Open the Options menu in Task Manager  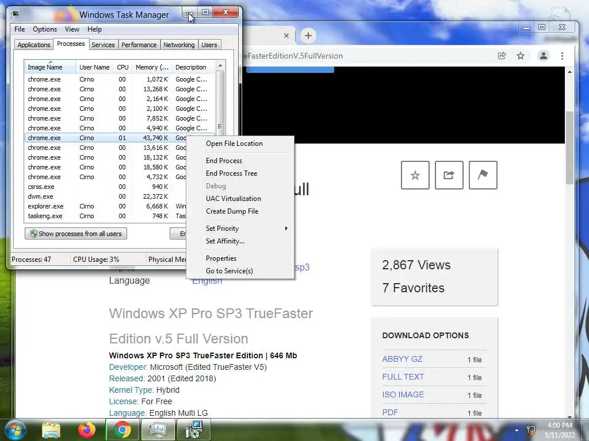[x=45, y=29]
